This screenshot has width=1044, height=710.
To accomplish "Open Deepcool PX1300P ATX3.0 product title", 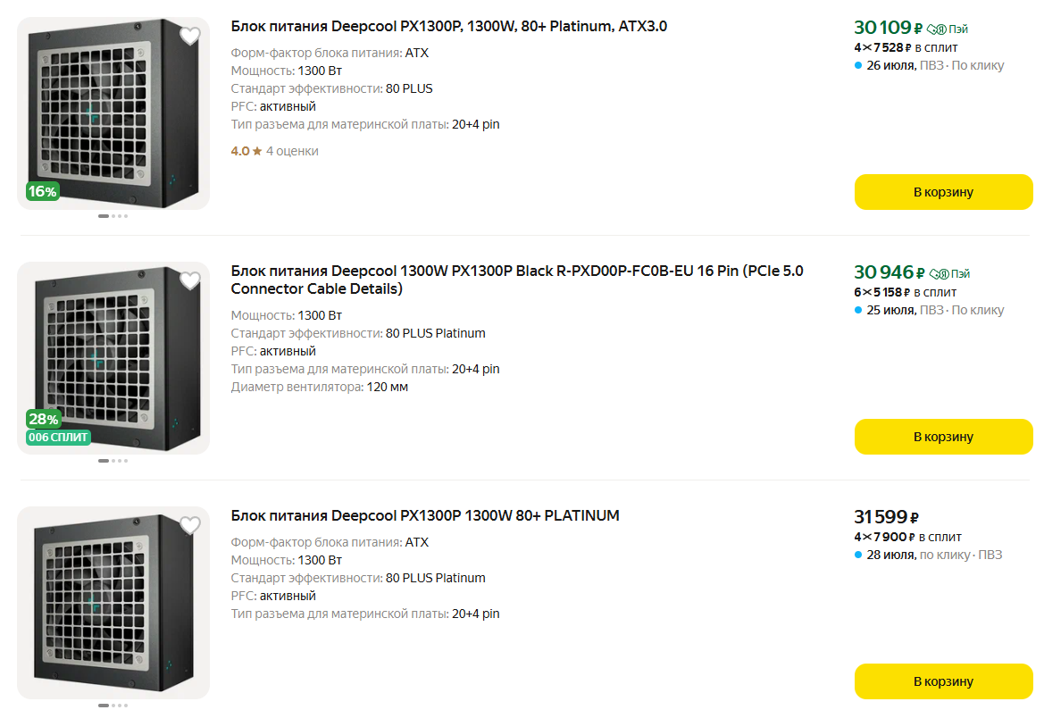I will [x=448, y=27].
